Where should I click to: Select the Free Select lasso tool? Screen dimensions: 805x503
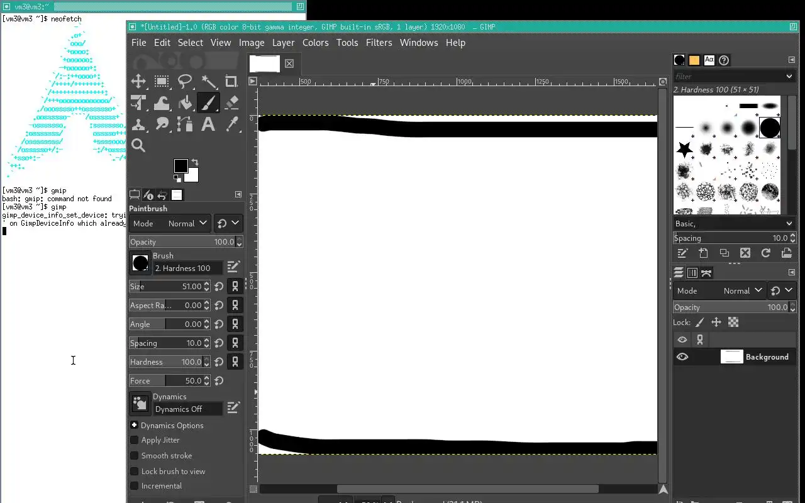point(185,81)
